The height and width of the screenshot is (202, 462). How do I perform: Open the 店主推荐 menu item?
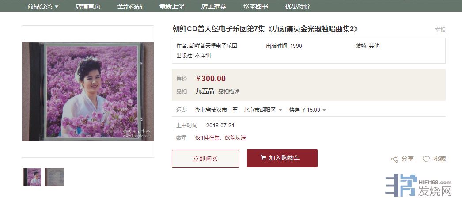[x=214, y=6]
